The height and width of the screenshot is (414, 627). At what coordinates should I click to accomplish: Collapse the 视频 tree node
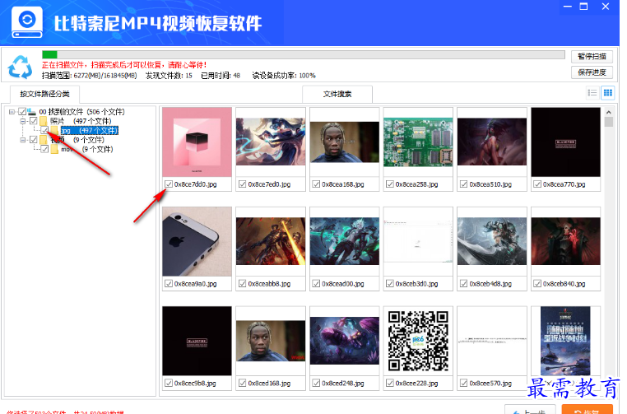pyautogui.click(x=23, y=140)
